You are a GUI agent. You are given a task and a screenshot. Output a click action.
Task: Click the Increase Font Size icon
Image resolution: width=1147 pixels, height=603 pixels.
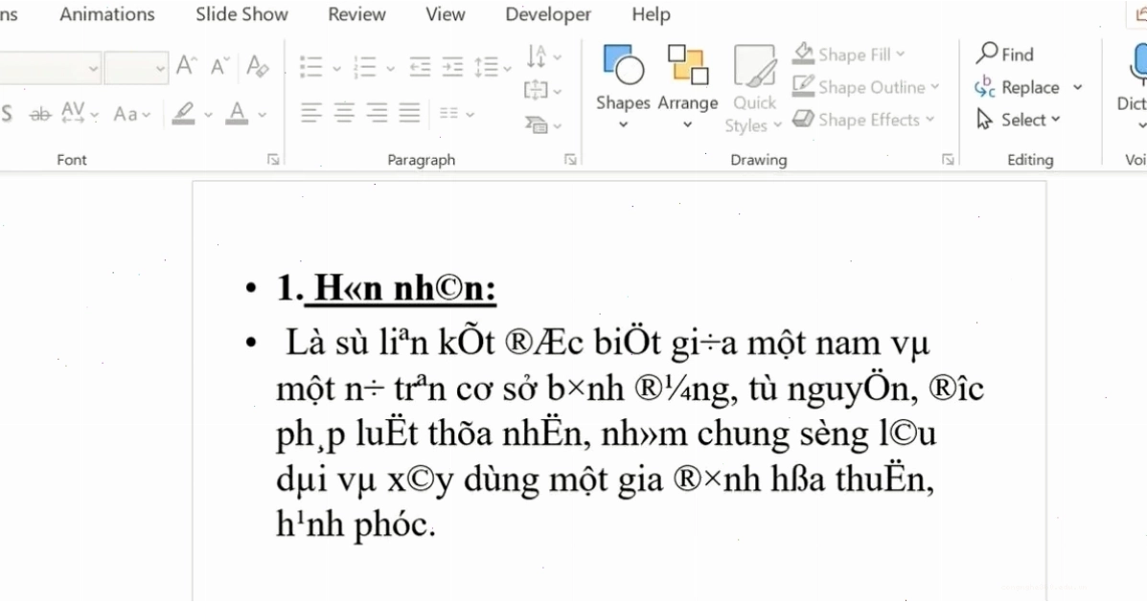click(x=186, y=66)
